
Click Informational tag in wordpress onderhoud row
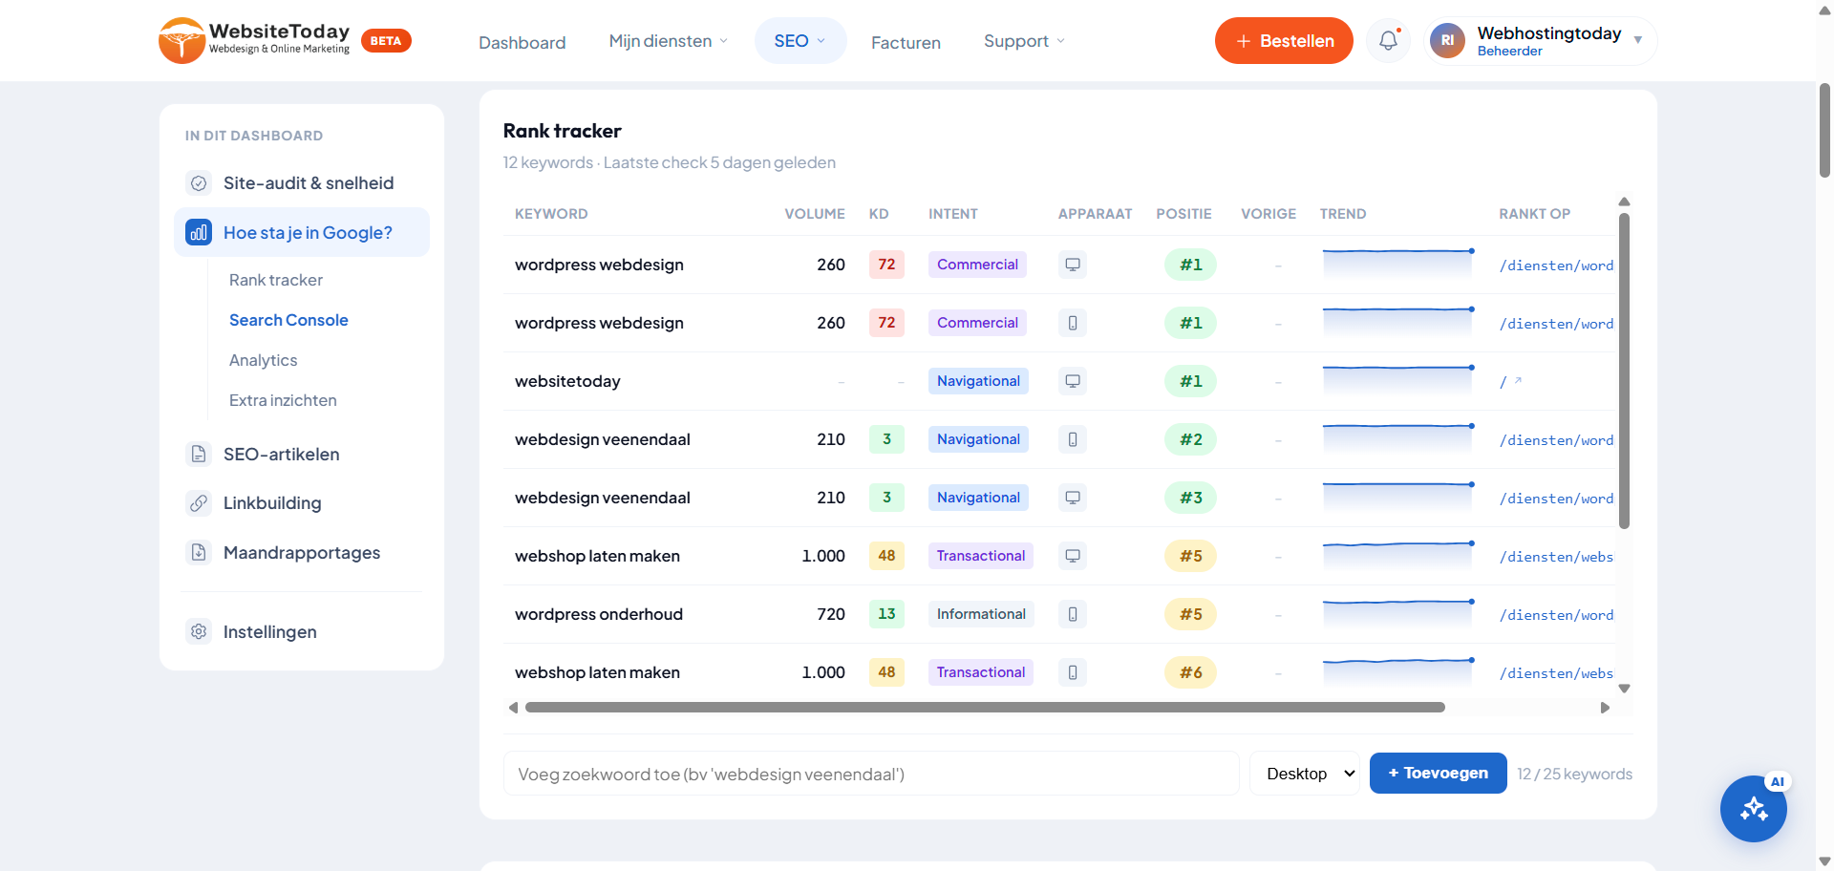point(981,614)
